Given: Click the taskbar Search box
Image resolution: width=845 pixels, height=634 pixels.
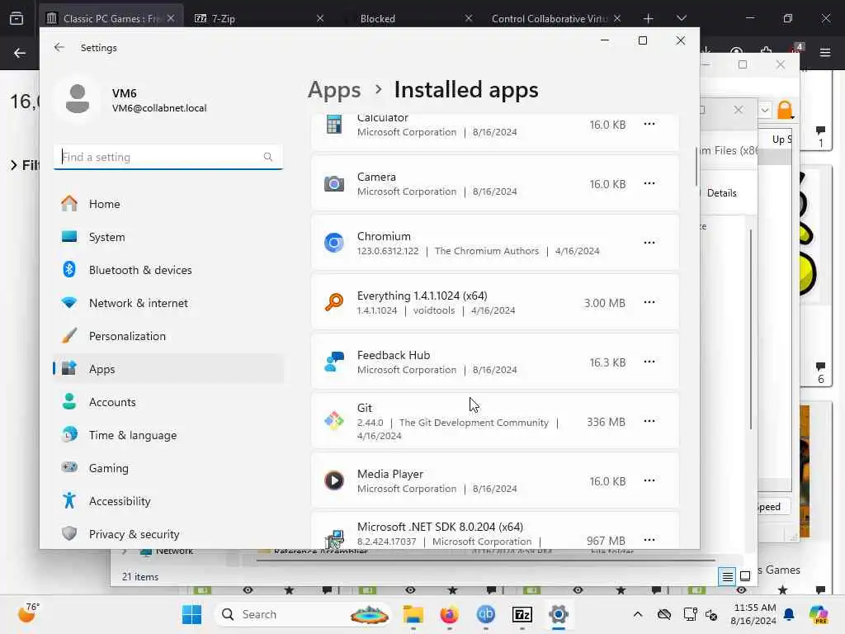Looking at the screenshot, I should point(303,614).
